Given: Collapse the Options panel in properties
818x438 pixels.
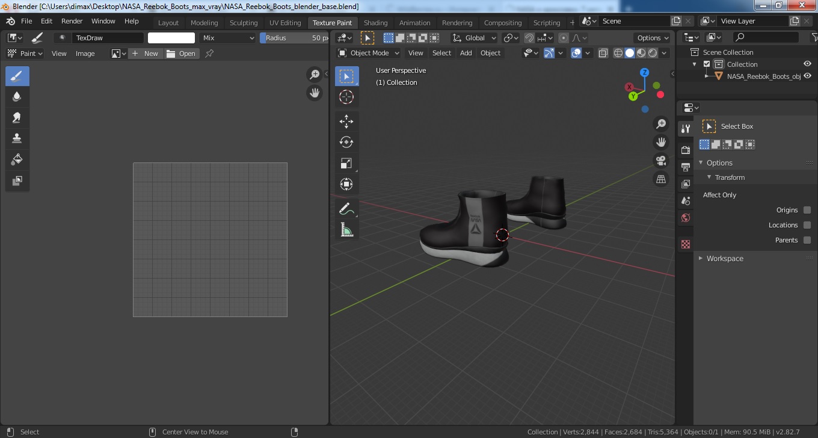Looking at the screenshot, I should click(701, 163).
